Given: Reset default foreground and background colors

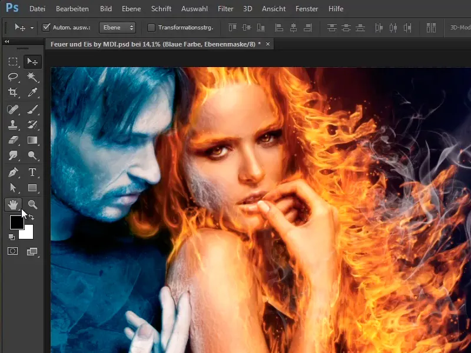Looking at the screenshot, I should pyautogui.click(x=11, y=237).
